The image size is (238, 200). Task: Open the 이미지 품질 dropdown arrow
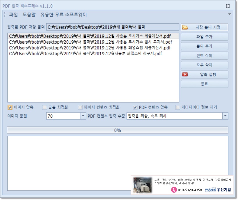[83, 116]
